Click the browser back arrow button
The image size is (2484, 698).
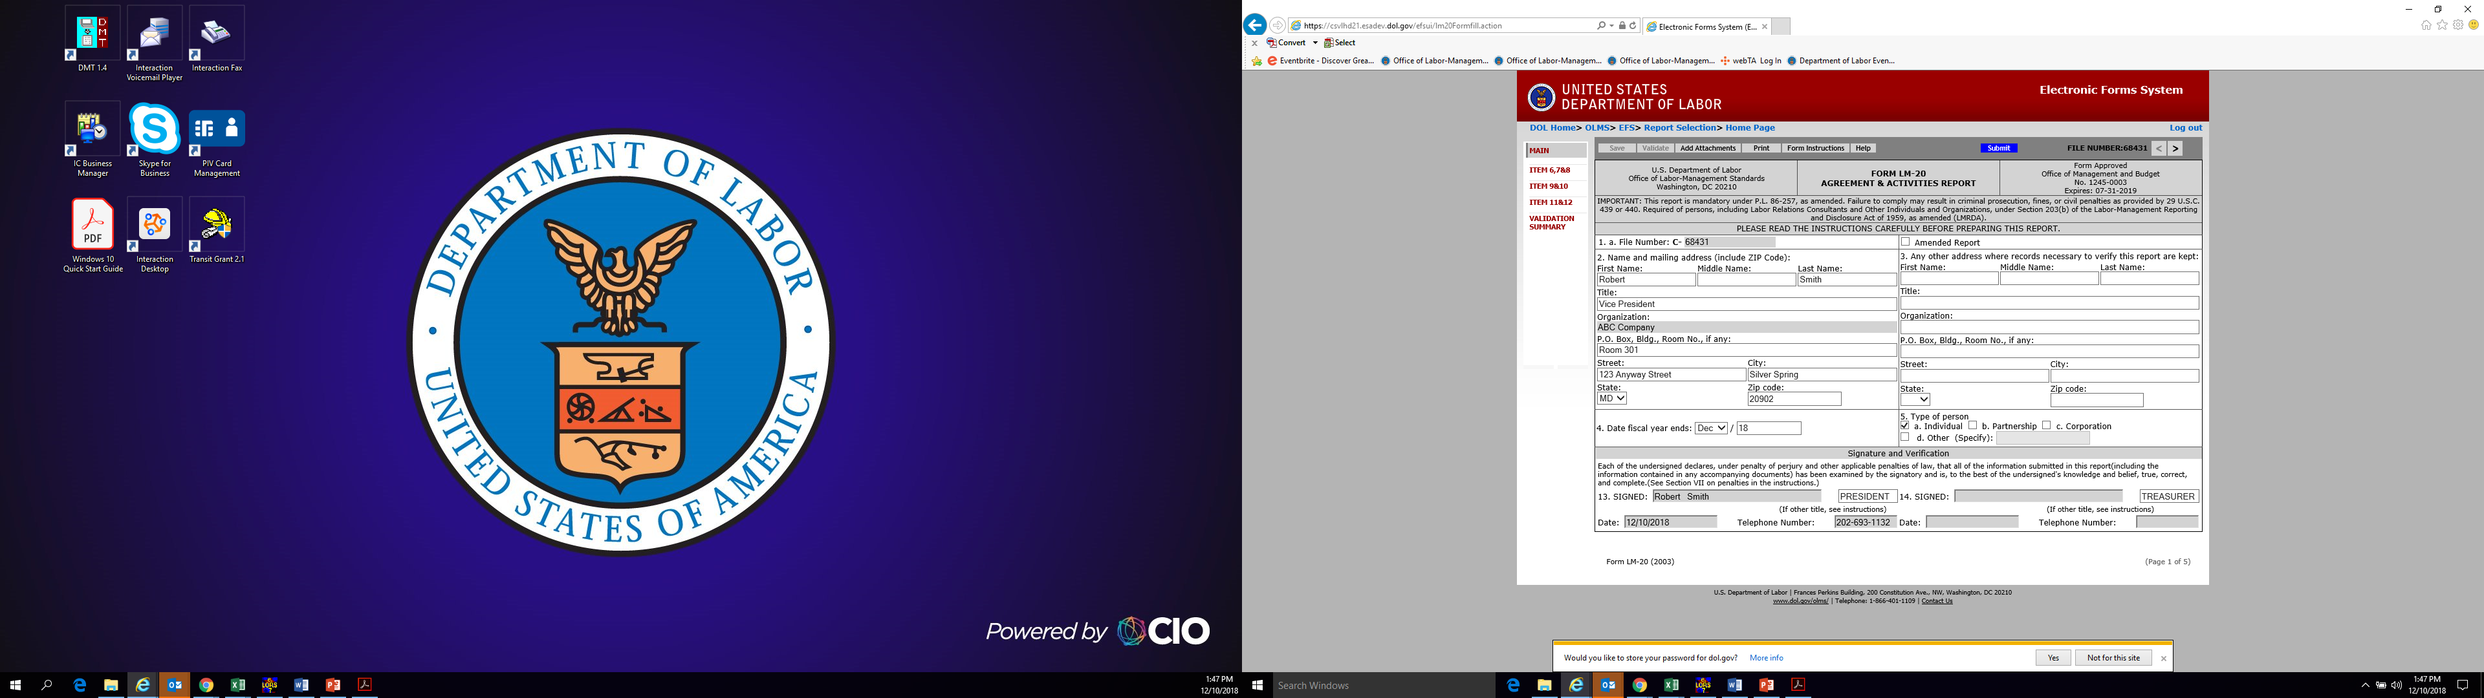1254,26
